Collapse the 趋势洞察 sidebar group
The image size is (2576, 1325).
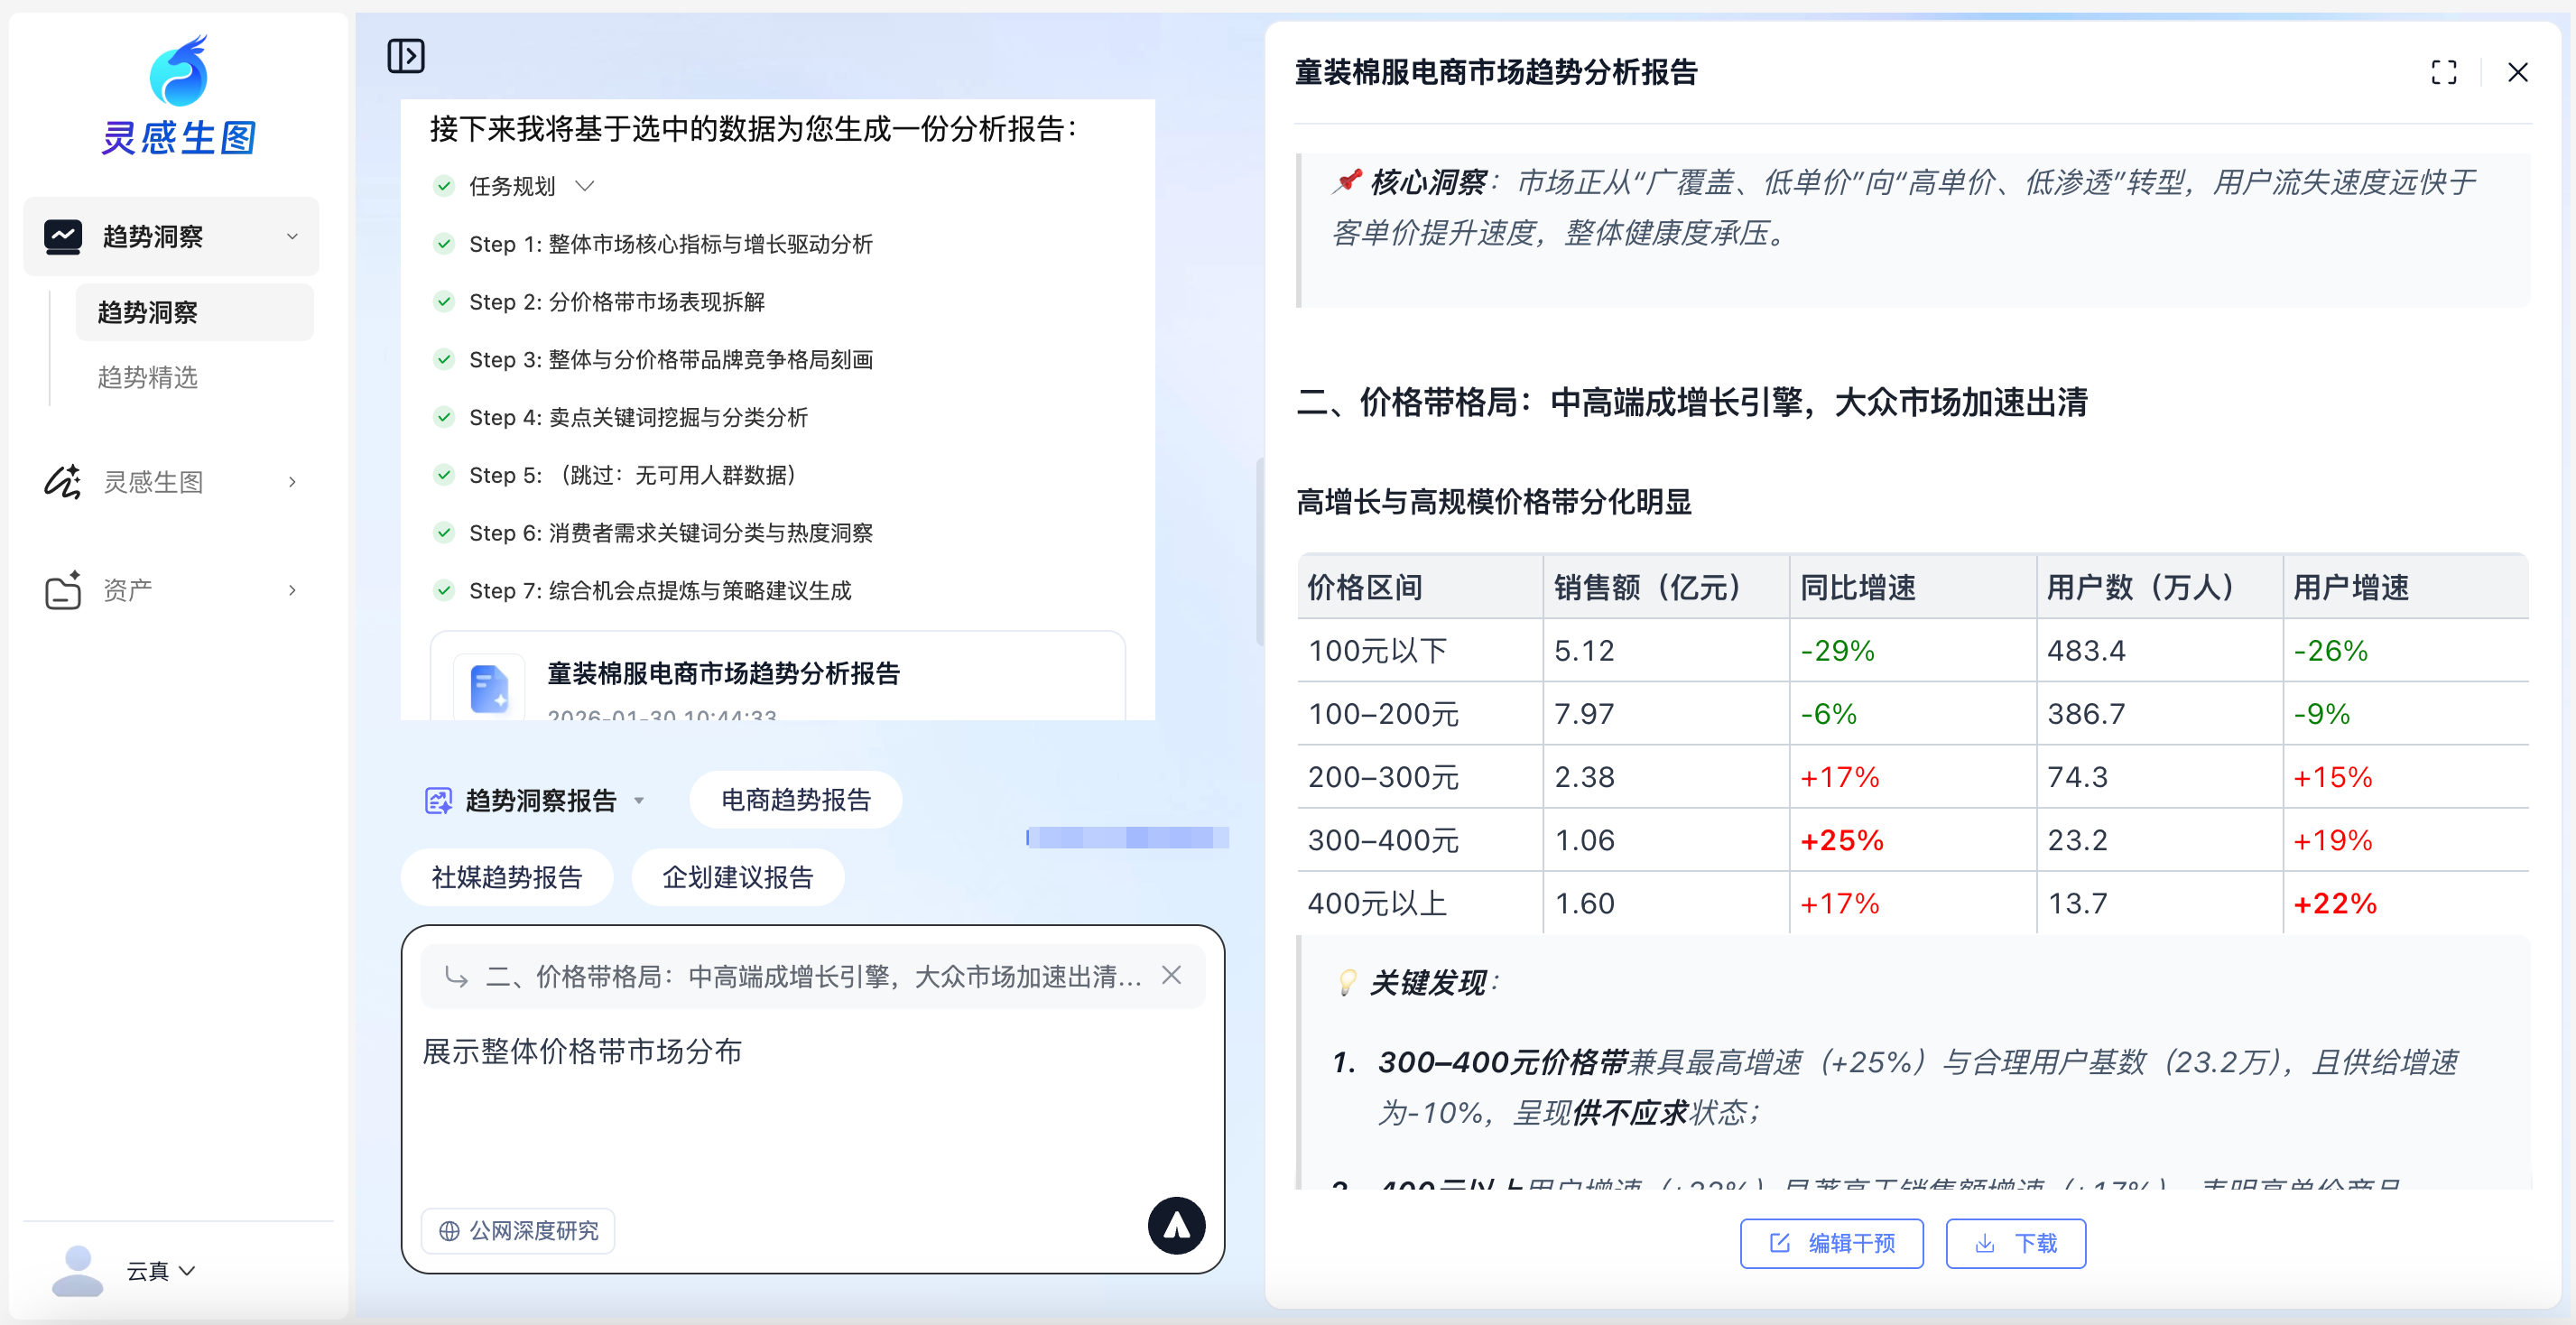(292, 236)
